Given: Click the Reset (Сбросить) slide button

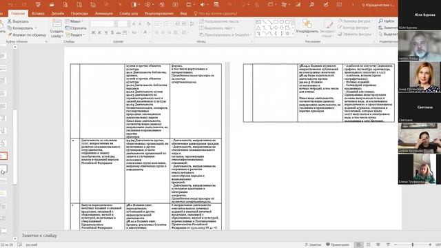Looking at the screenshot, I should tap(76, 28).
